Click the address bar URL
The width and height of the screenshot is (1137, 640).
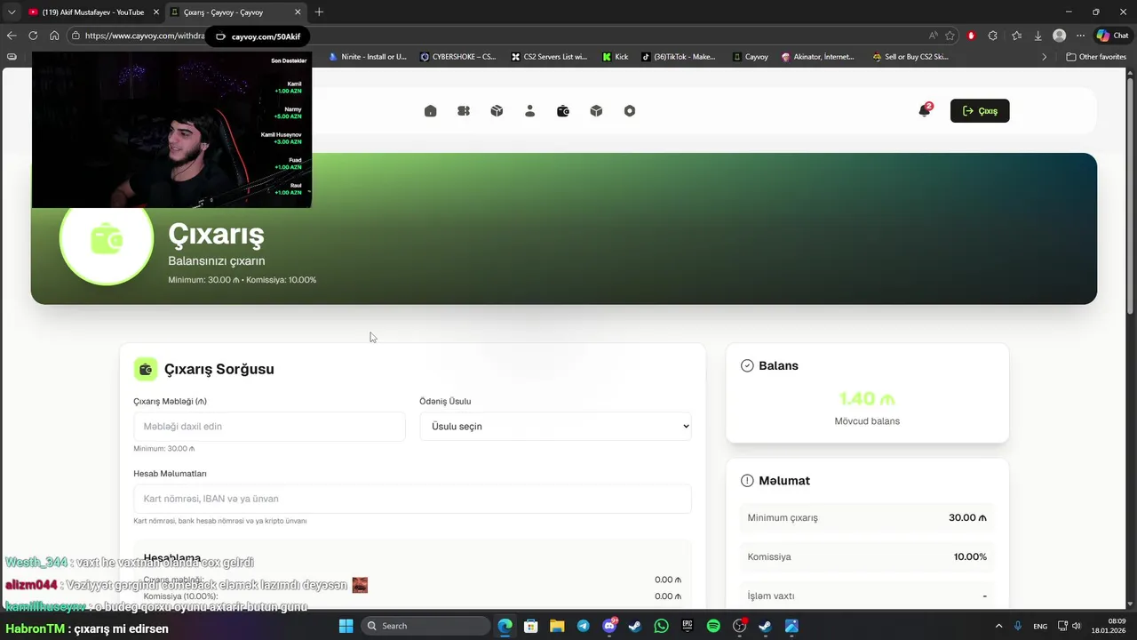(147, 36)
